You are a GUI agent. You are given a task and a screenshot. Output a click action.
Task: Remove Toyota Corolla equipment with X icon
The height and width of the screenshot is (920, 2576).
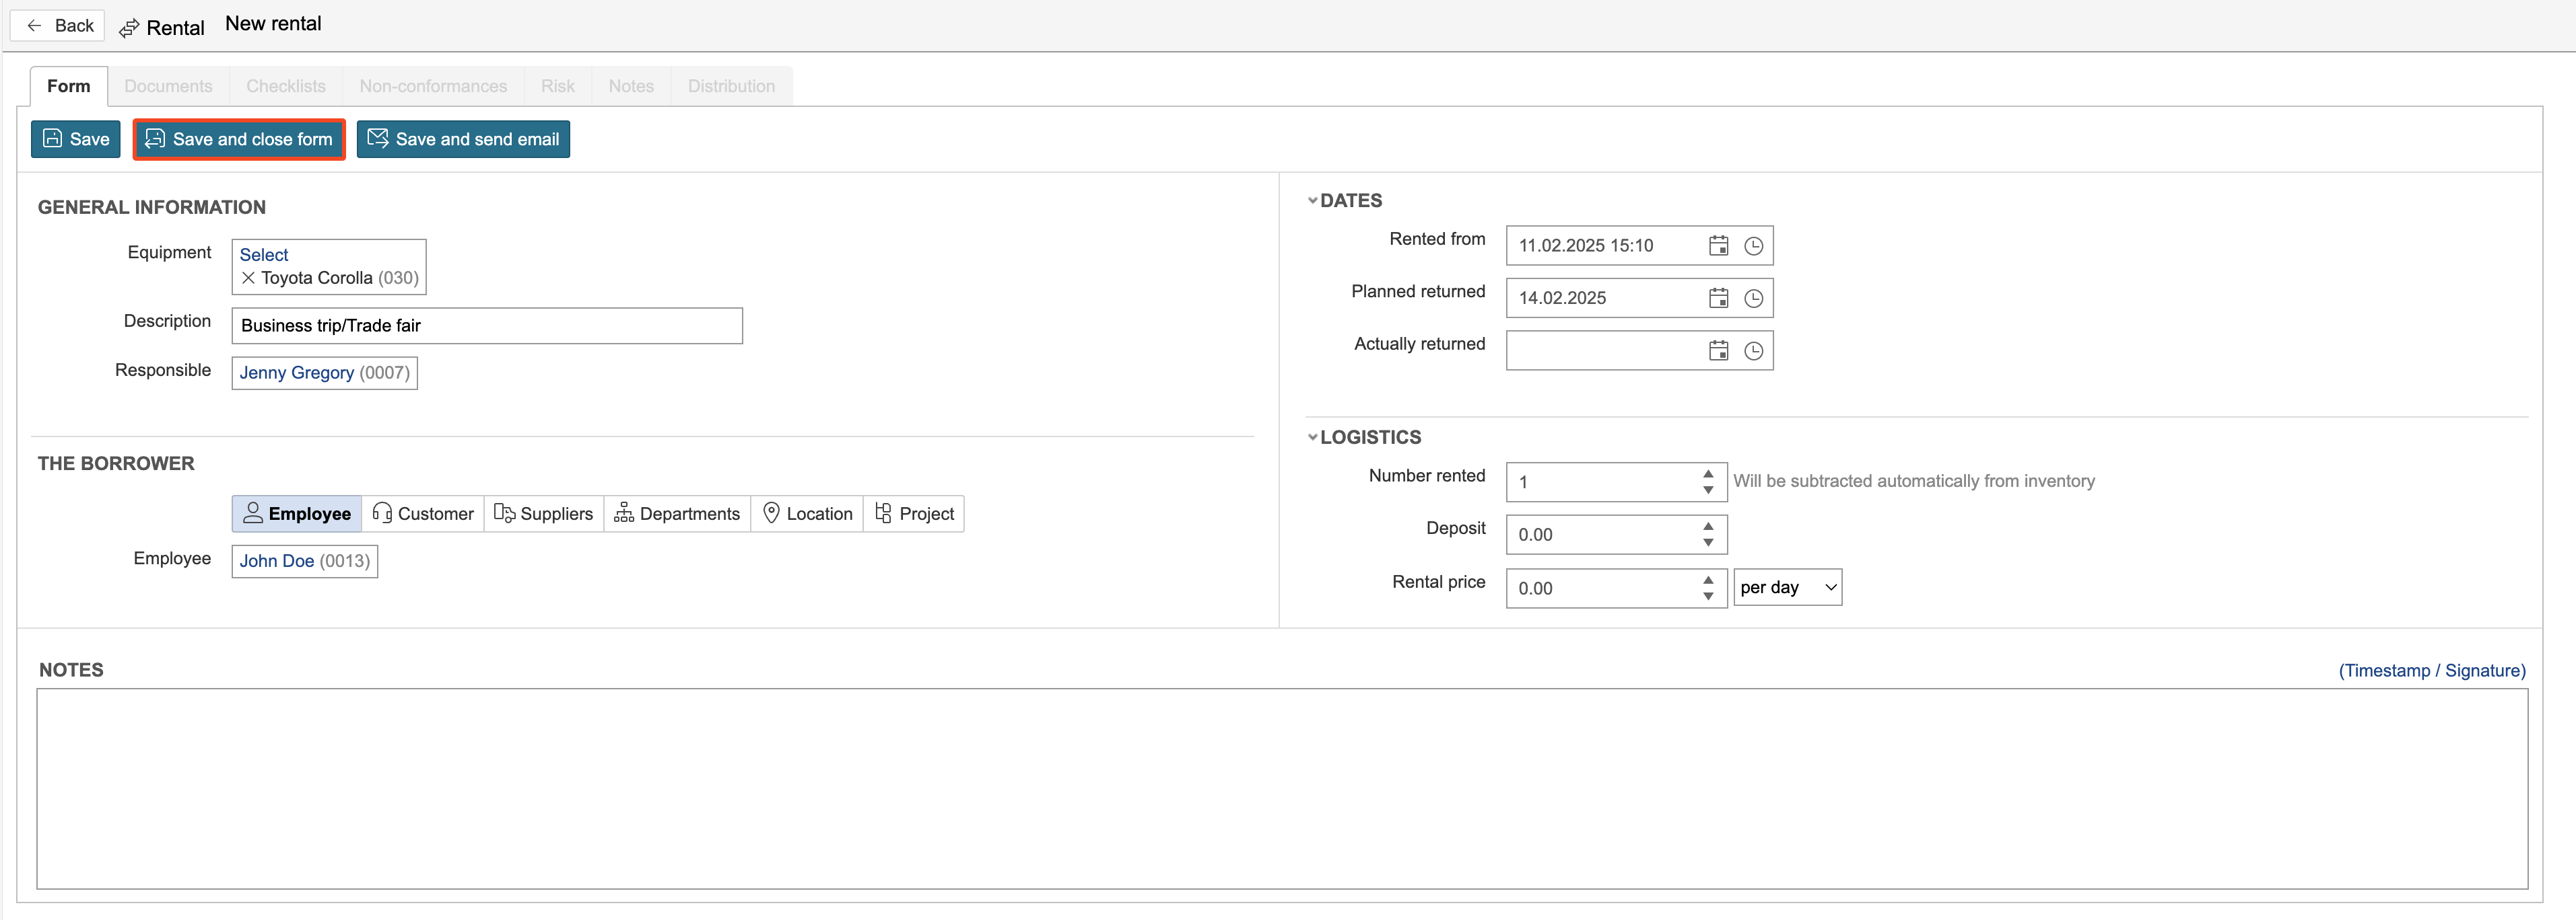[248, 278]
